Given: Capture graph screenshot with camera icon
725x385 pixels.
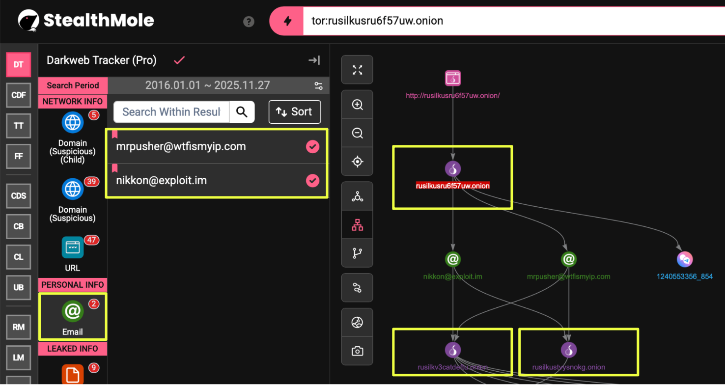Looking at the screenshot, I should (357, 351).
